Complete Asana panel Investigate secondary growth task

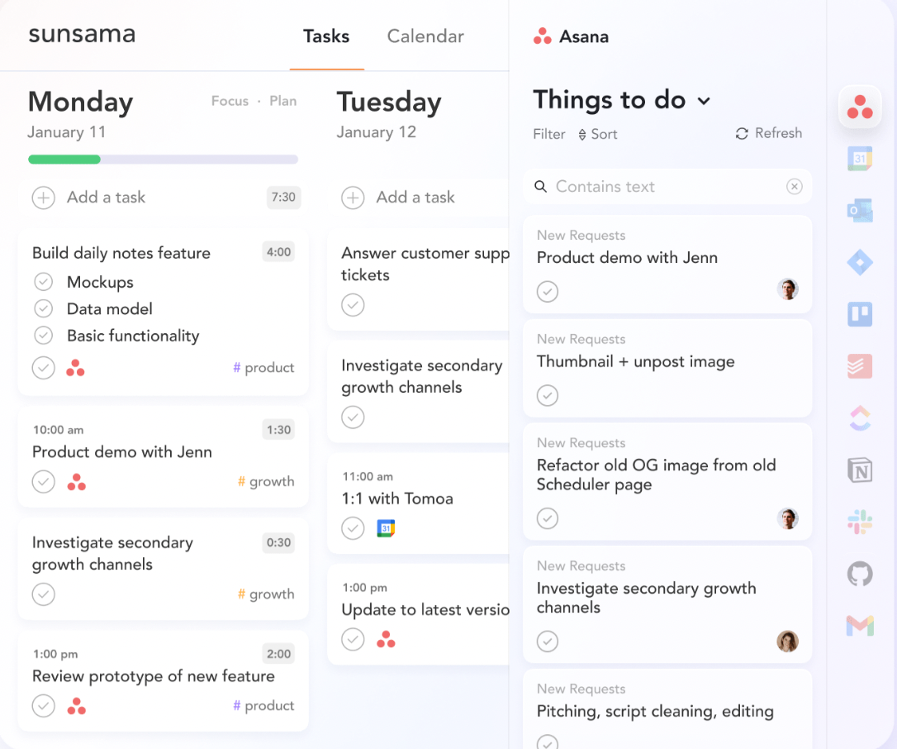[548, 642]
